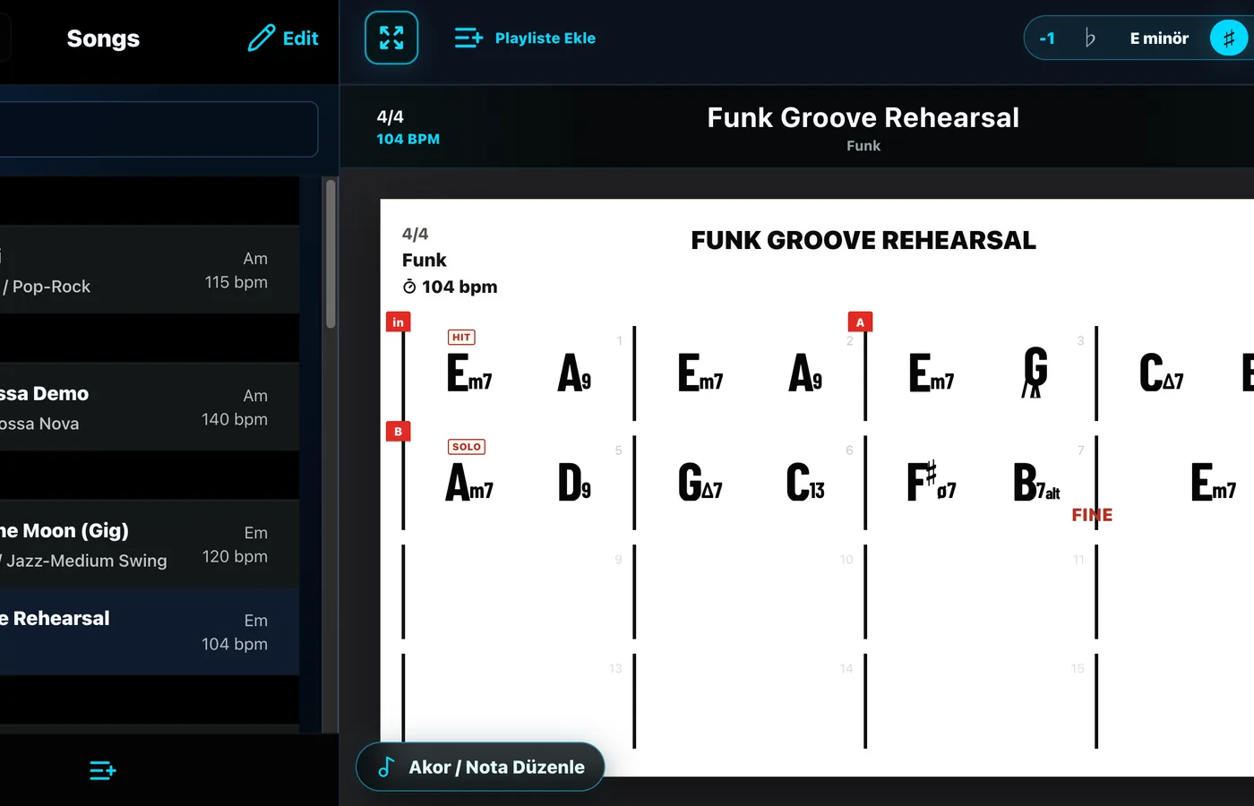1254x806 pixels.
Task: Click the music note icon in edit button
Action: 386,767
